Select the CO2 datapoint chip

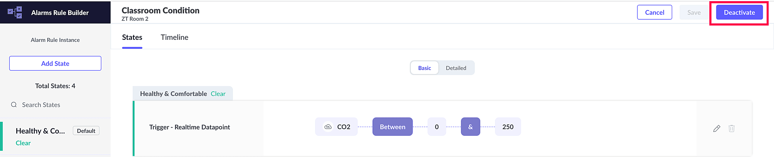(343, 127)
